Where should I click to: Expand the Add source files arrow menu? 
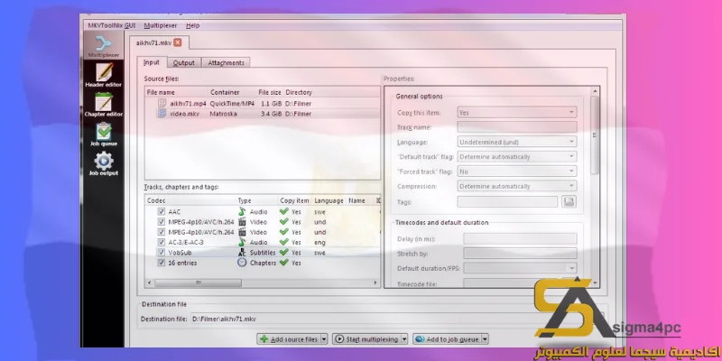pyautogui.click(x=324, y=339)
